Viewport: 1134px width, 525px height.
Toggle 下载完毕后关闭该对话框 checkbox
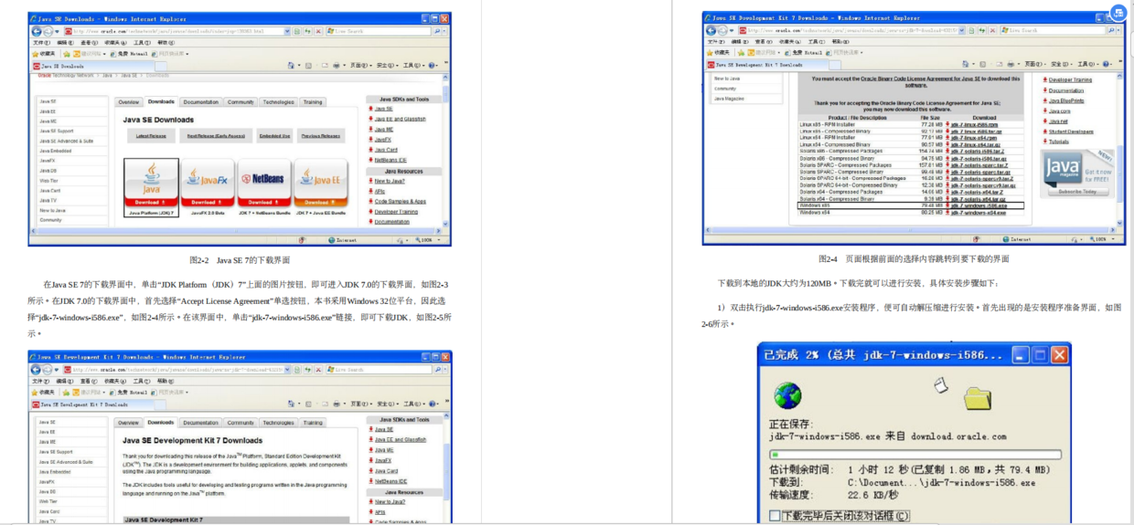coord(775,516)
